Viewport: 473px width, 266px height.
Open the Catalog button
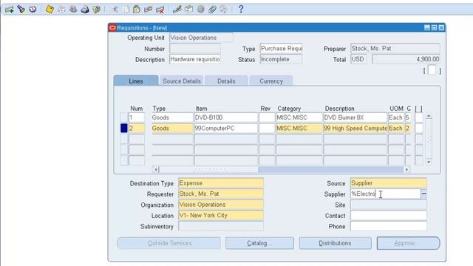pos(259,243)
